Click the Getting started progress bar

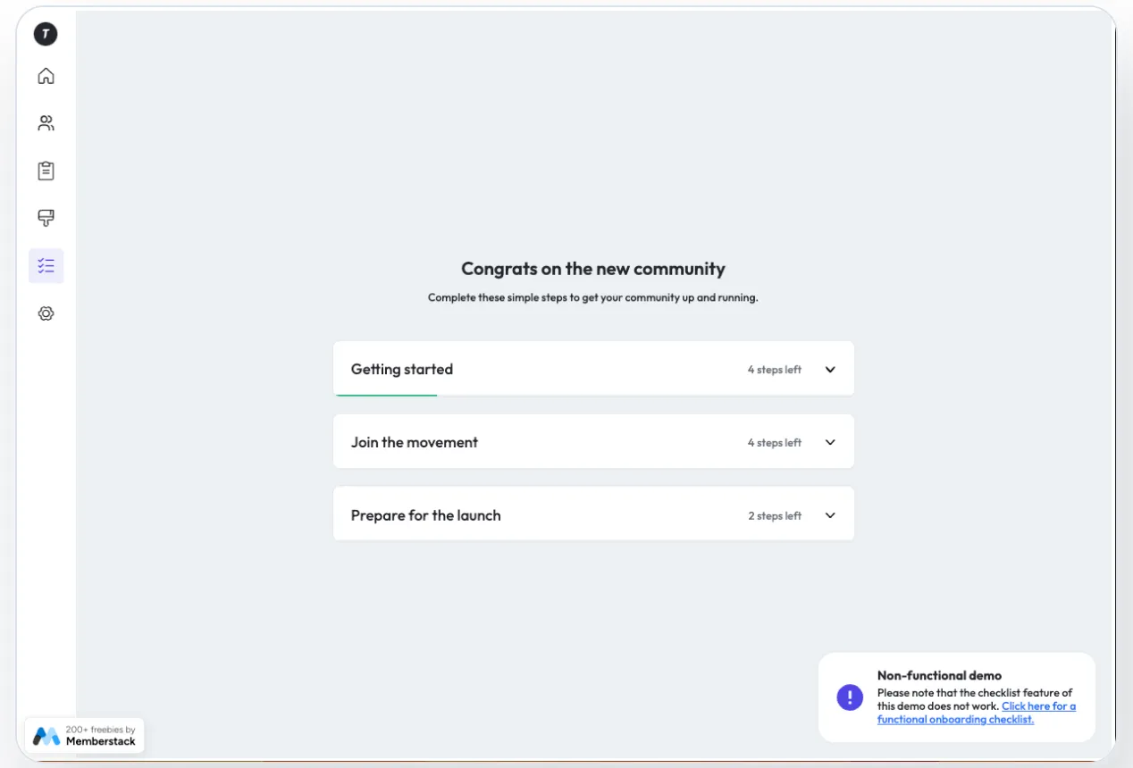click(386, 393)
